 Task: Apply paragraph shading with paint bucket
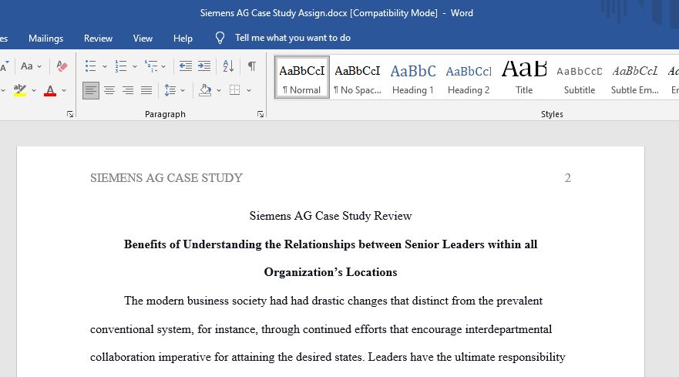(205, 90)
